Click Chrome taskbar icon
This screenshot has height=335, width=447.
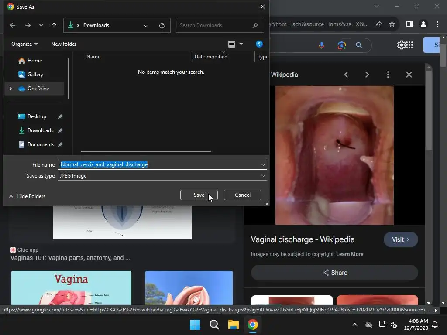click(x=253, y=325)
